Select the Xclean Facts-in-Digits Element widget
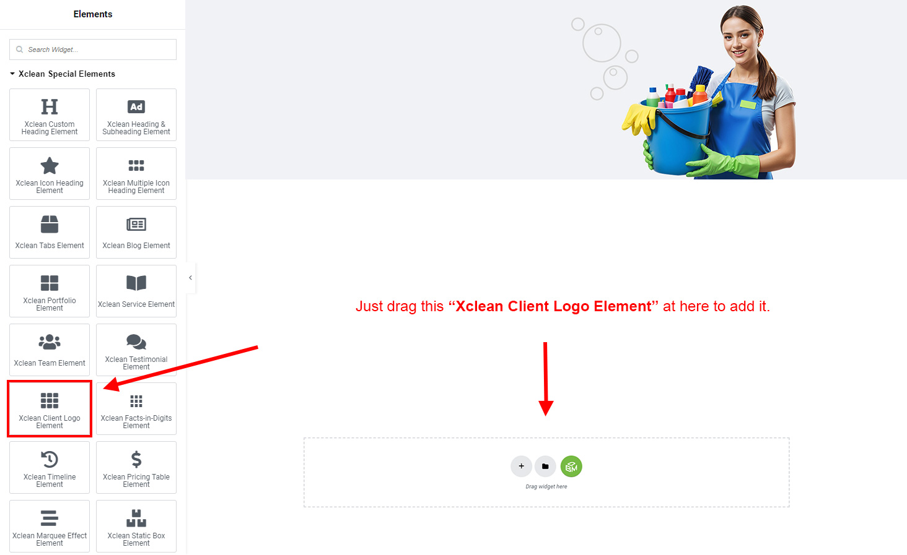 point(136,408)
